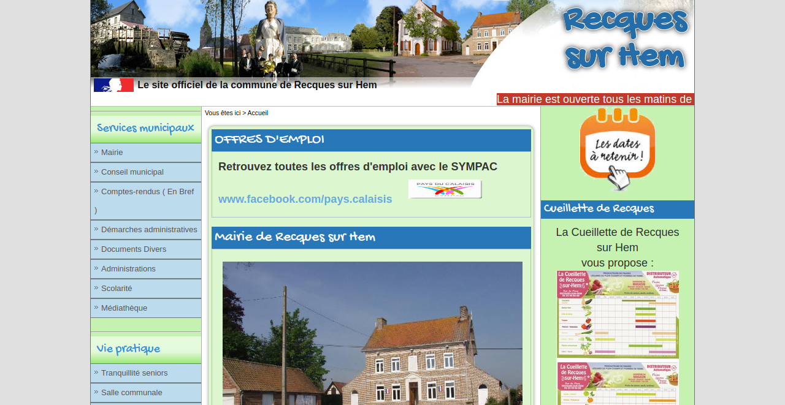Click the arrow icon beside 'Médiathèque'
Image resolution: width=785 pixels, height=405 pixels.
pos(97,308)
